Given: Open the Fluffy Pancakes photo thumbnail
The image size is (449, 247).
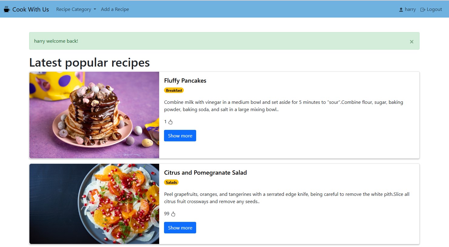Looking at the screenshot, I should coord(94,115).
